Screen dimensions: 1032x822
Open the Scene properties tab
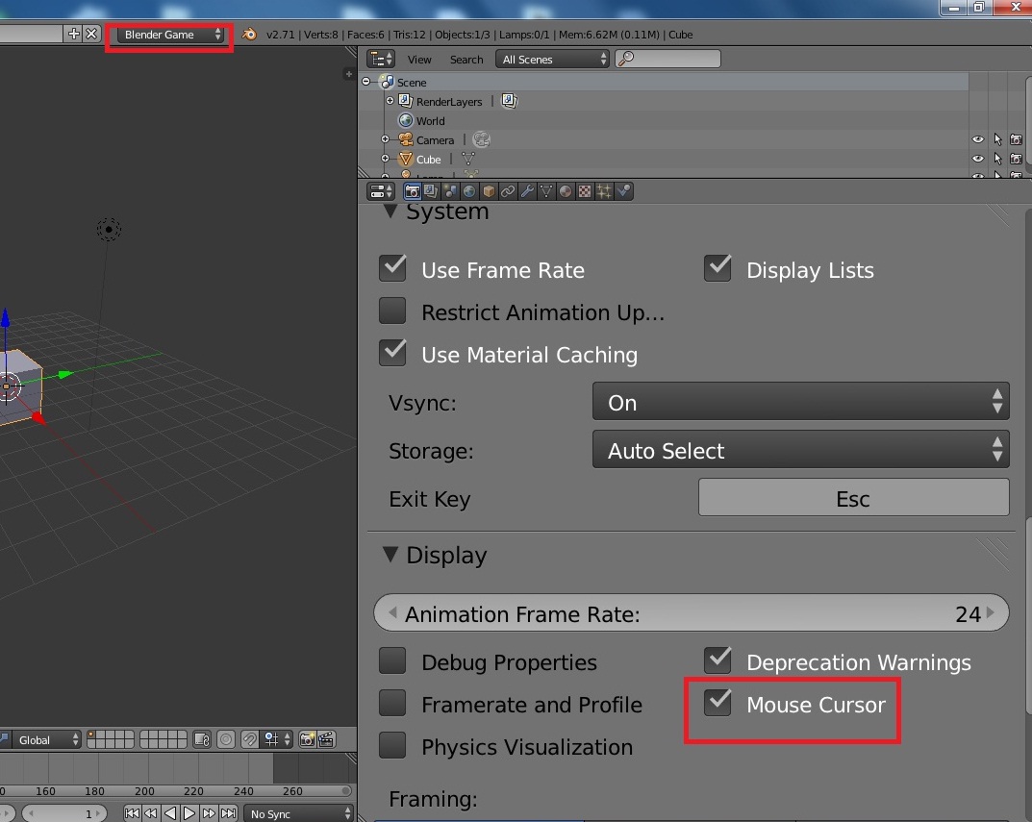click(x=450, y=191)
